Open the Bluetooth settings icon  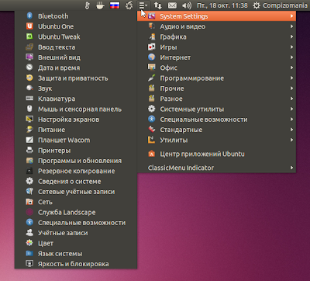(x=29, y=16)
